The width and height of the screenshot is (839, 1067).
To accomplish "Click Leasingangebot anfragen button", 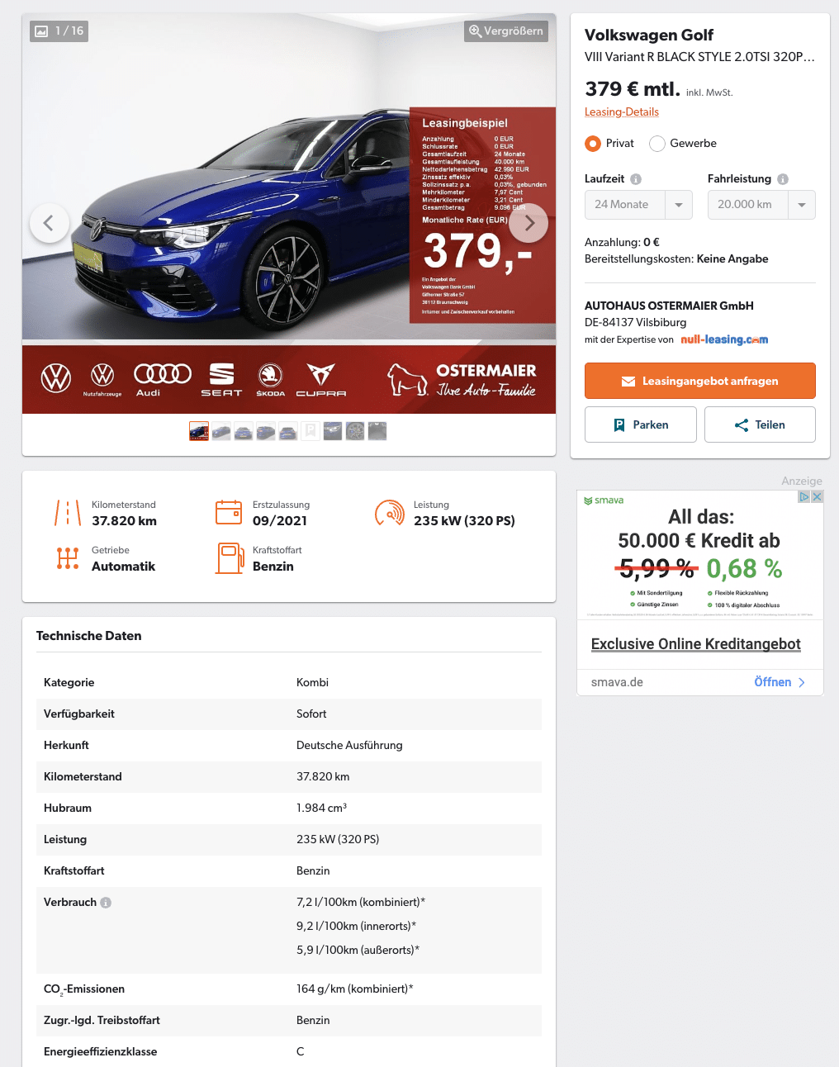I will click(x=700, y=381).
